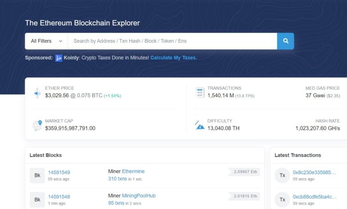Click the 2.01815 Eth reward tag
Viewport: 347px width, 209px height.
point(244,196)
